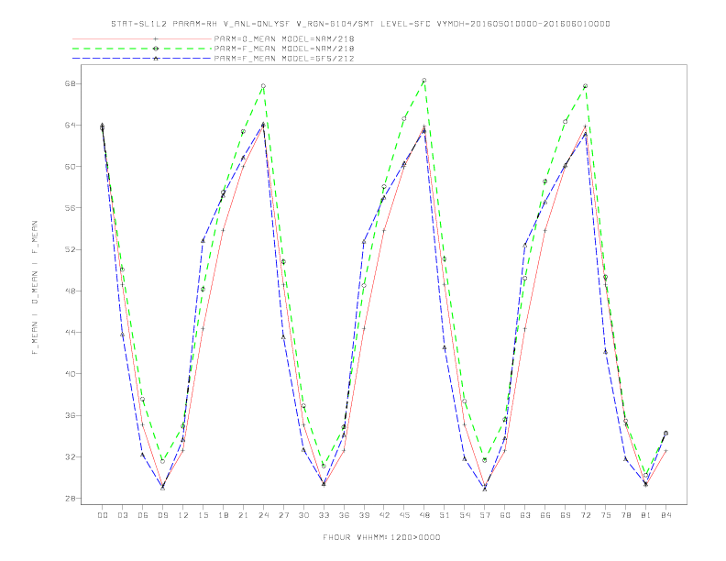This screenshot has height=561, width=726.
Task: Click x-axis forecast hour label 36
Action: coord(344,515)
